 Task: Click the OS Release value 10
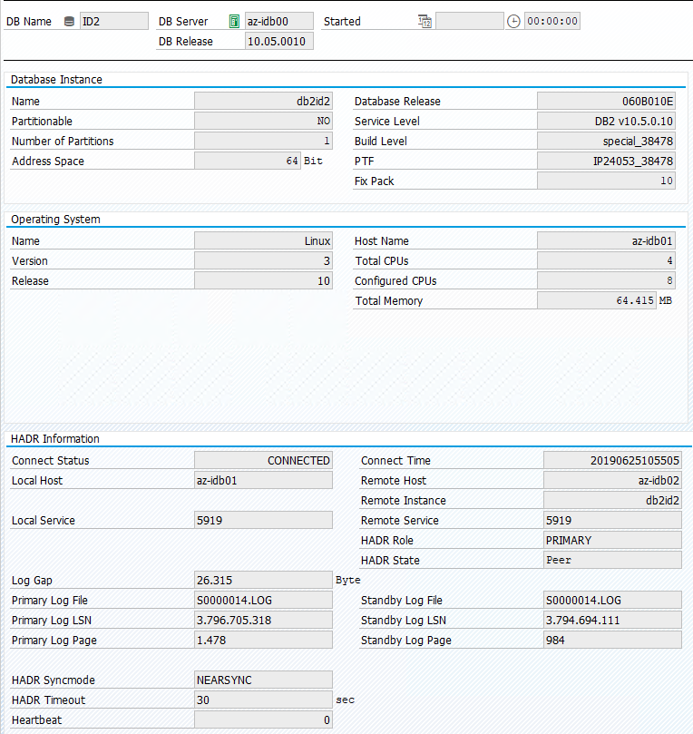pos(263,281)
